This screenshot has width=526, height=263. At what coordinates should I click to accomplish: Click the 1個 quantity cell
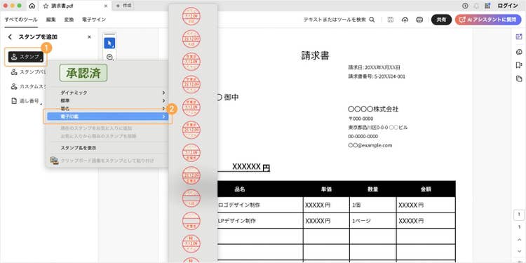coord(356,205)
